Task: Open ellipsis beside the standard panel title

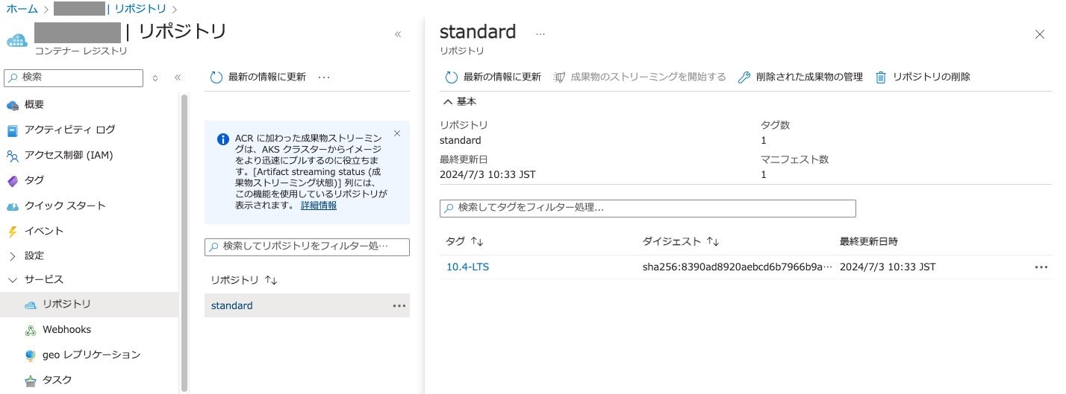Action: click(540, 34)
